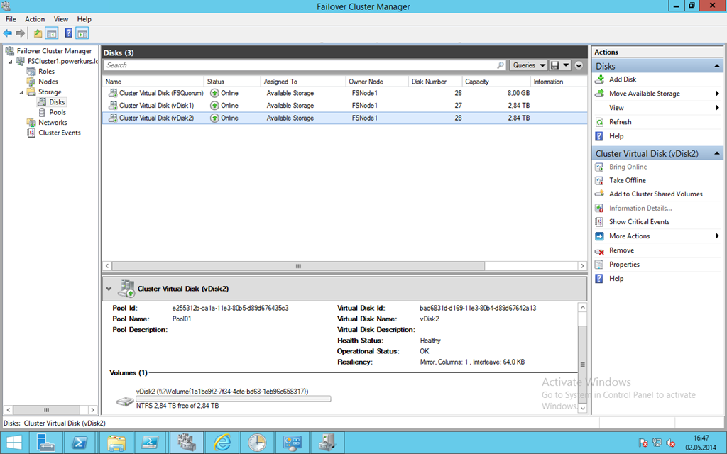Select Disks under Storage
Image resolution: width=727 pixels, height=454 pixels.
click(57, 102)
